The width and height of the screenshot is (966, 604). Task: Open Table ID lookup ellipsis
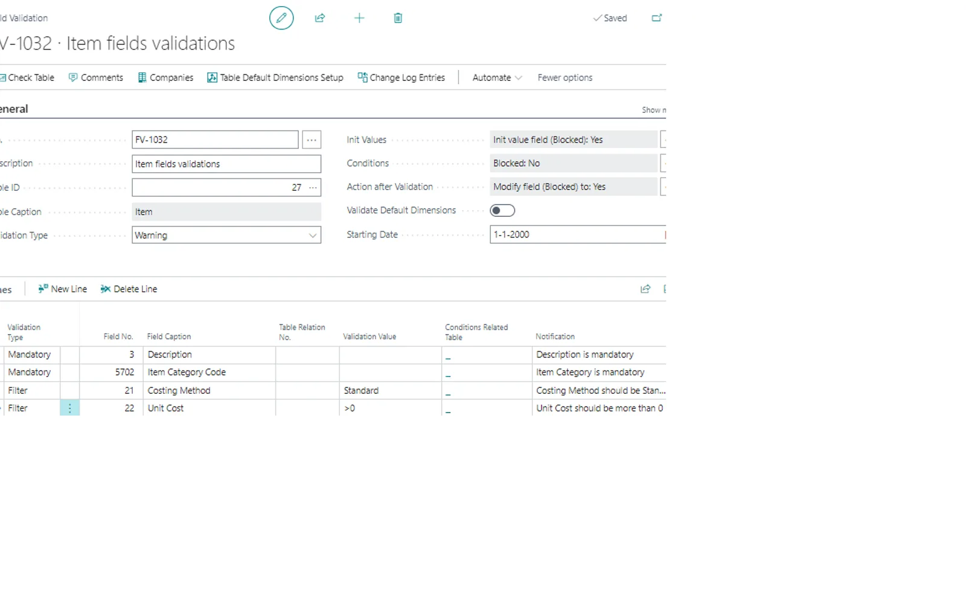tap(313, 187)
